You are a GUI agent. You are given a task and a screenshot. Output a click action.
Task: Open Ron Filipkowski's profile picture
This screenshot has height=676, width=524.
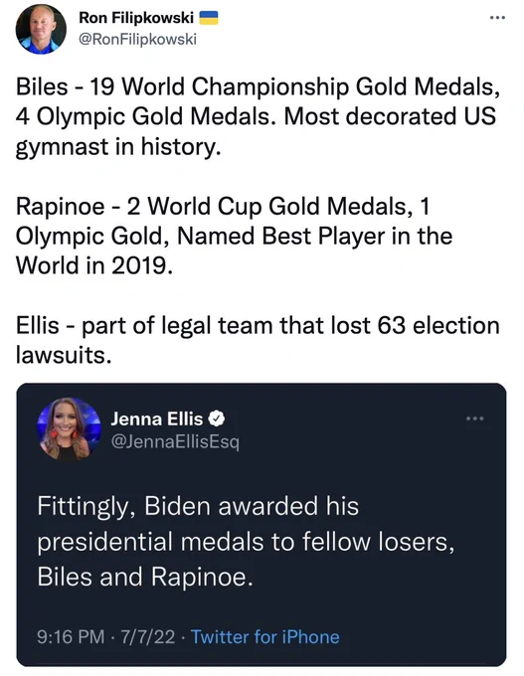pos(41,29)
